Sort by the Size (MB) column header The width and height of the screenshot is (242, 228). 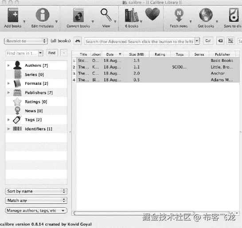(137, 54)
